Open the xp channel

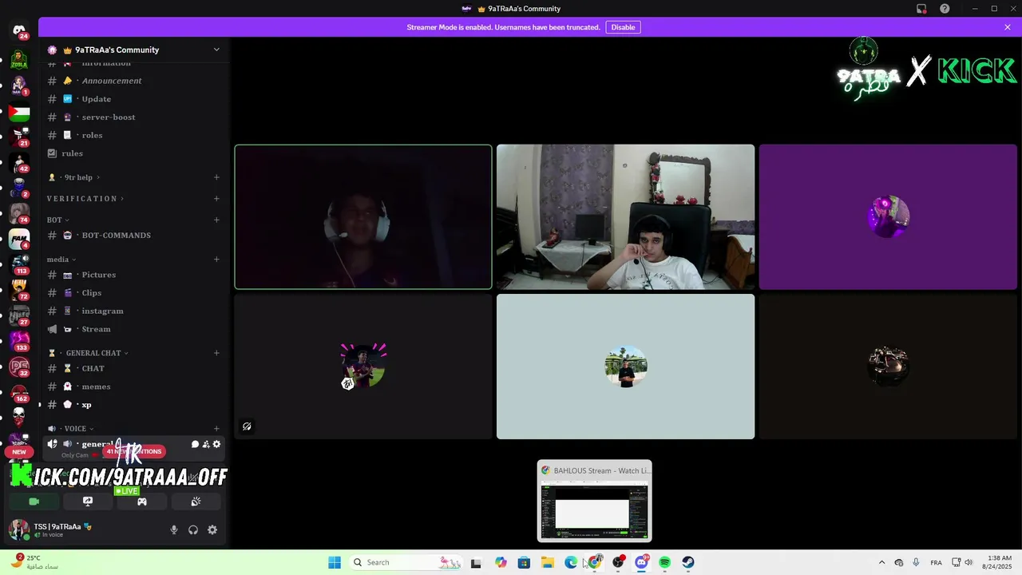coord(133,405)
